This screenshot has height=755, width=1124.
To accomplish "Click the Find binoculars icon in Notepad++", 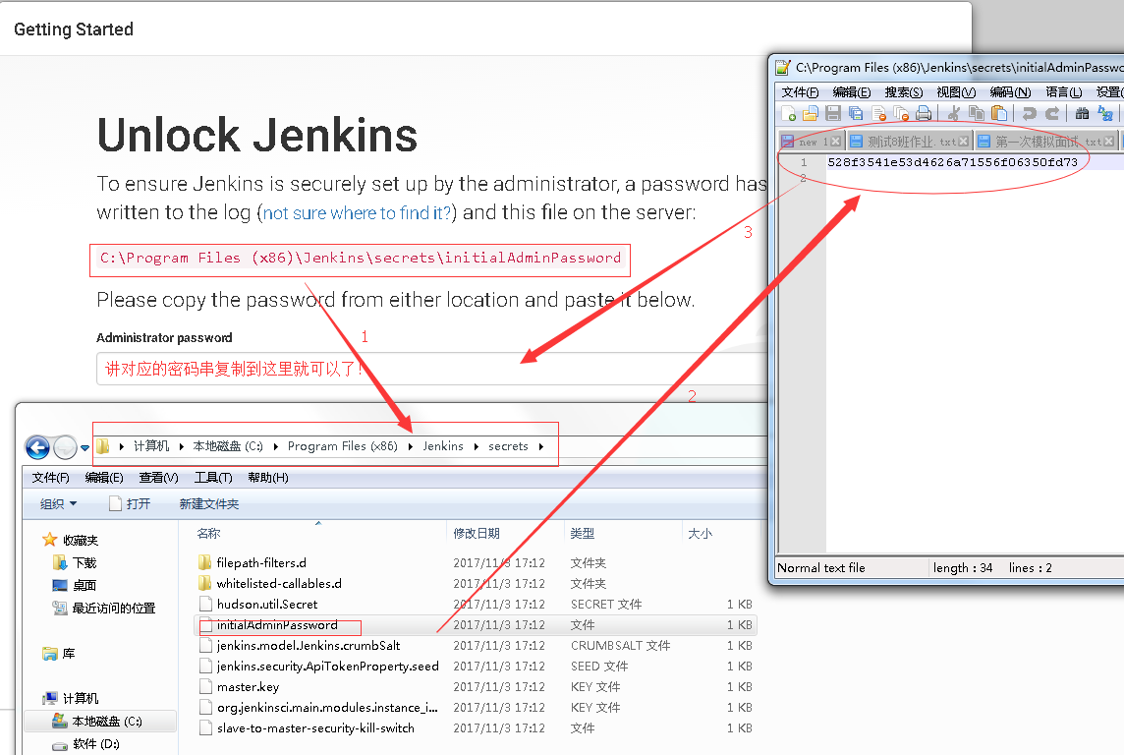I will pyautogui.click(x=1083, y=113).
